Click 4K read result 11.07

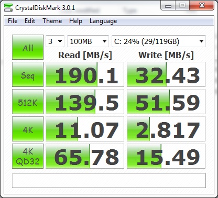85,129
